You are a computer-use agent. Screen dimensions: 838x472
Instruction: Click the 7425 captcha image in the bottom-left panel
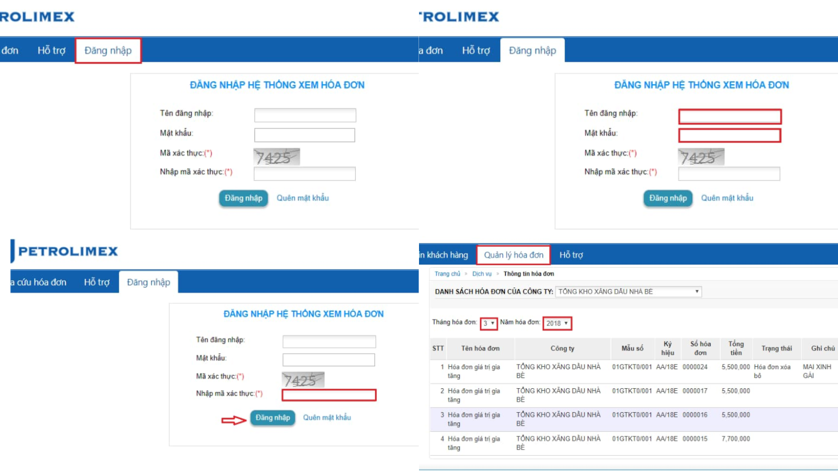coord(303,380)
